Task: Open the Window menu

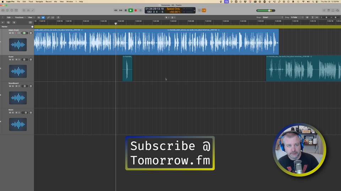Action: pos(70,1)
